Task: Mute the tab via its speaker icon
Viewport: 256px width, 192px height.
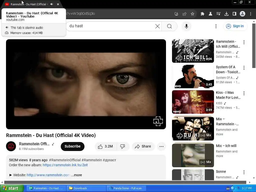Action: pos(52,4)
